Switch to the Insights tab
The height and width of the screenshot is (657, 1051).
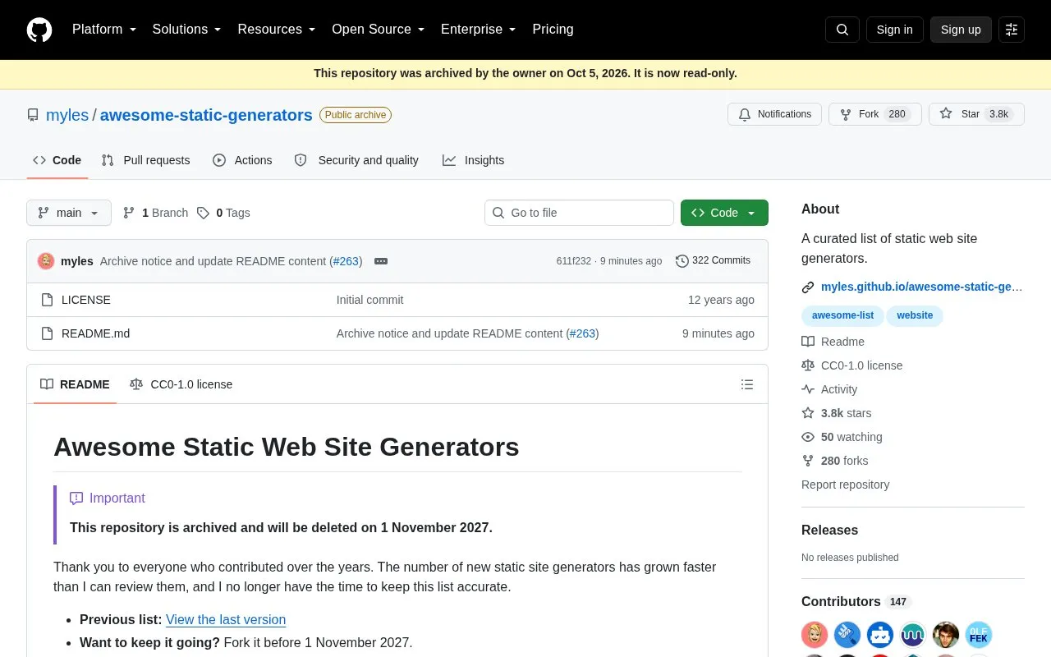click(x=474, y=160)
